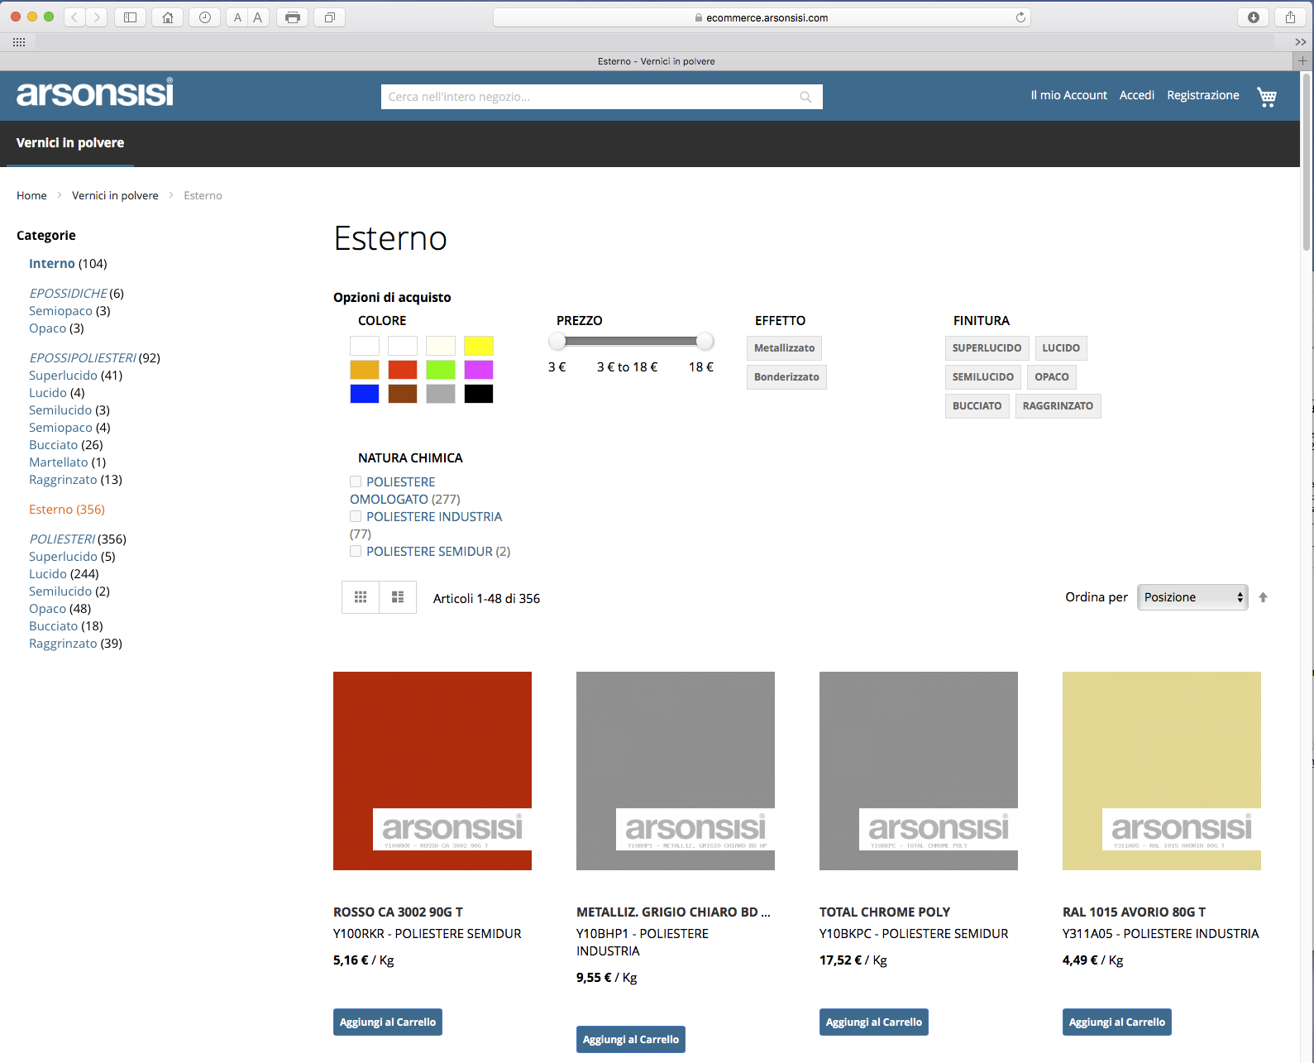Select the yellow color swatch

tap(479, 346)
